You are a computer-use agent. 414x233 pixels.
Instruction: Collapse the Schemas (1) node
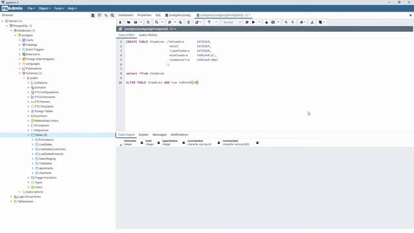click(20, 73)
